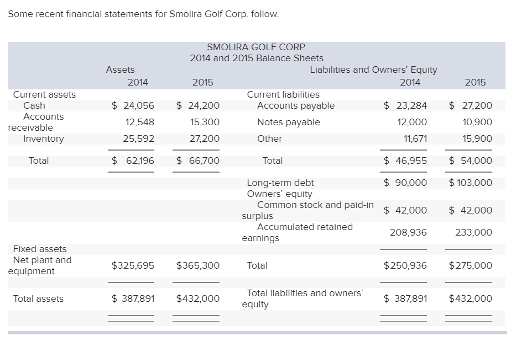Click the 2014 Long-term debt value $90,000
Image resolution: width=532 pixels, height=347 pixels.
coord(405,183)
